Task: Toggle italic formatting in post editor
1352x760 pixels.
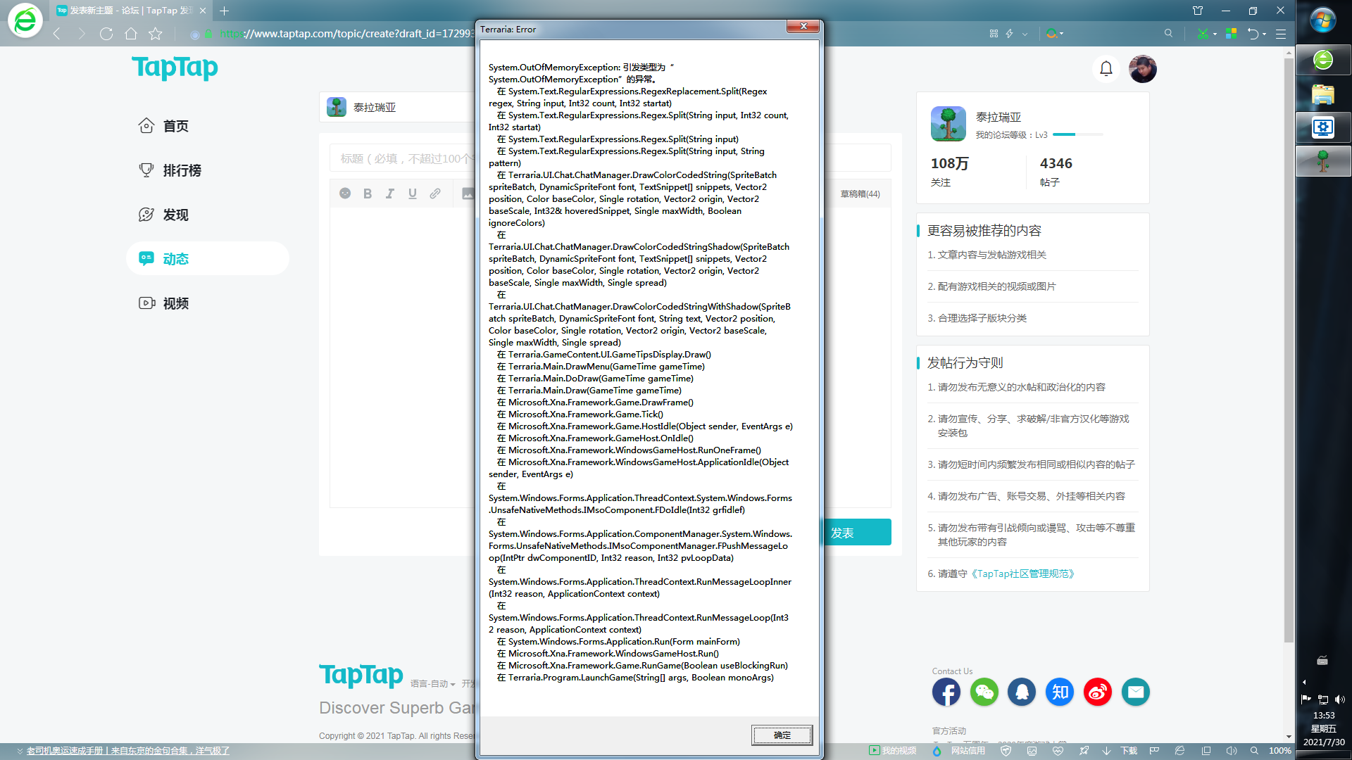Action: [390, 194]
